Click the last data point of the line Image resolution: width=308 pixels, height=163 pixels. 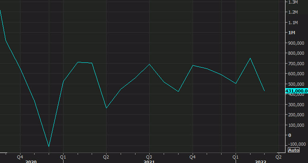pyautogui.click(x=264, y=91)
